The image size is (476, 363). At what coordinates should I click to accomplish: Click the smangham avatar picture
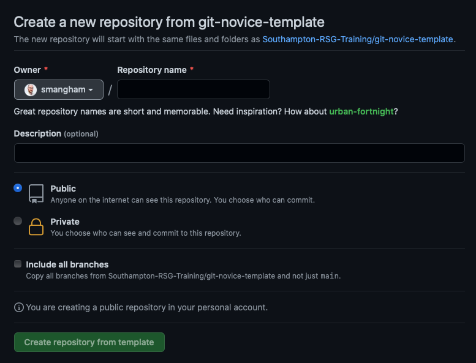point(30,89)
